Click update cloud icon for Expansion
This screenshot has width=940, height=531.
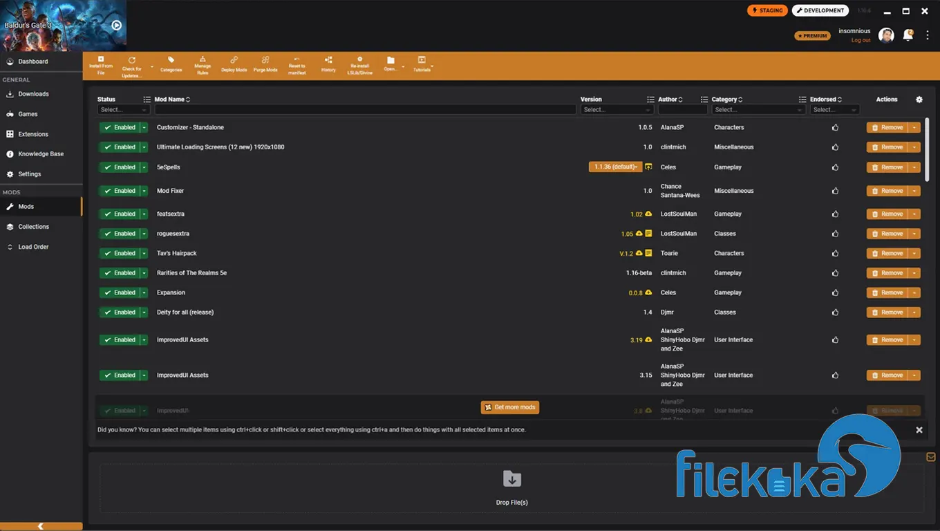coord(648,292)
